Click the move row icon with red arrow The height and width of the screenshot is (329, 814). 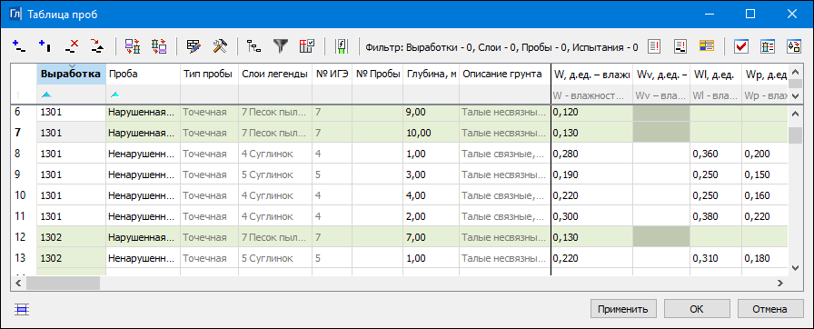coord(97,46)
